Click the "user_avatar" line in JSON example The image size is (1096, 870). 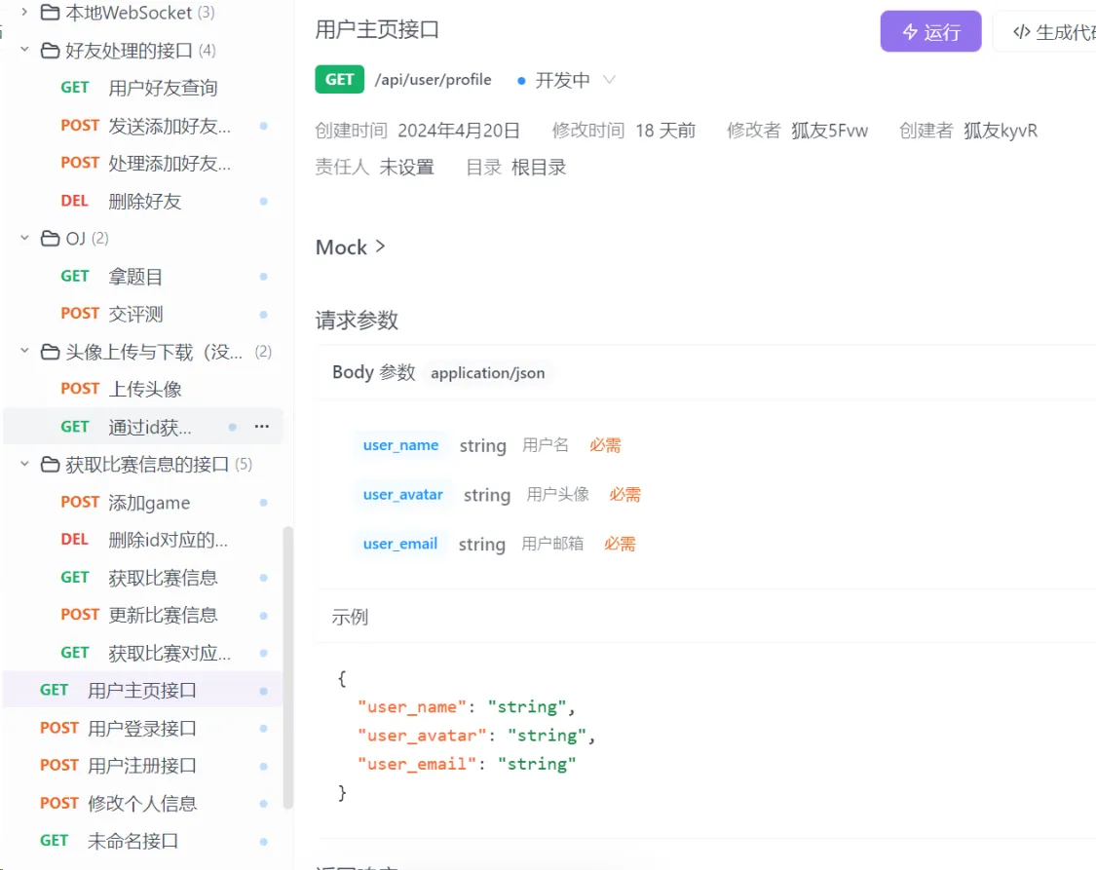pos(476,736)
